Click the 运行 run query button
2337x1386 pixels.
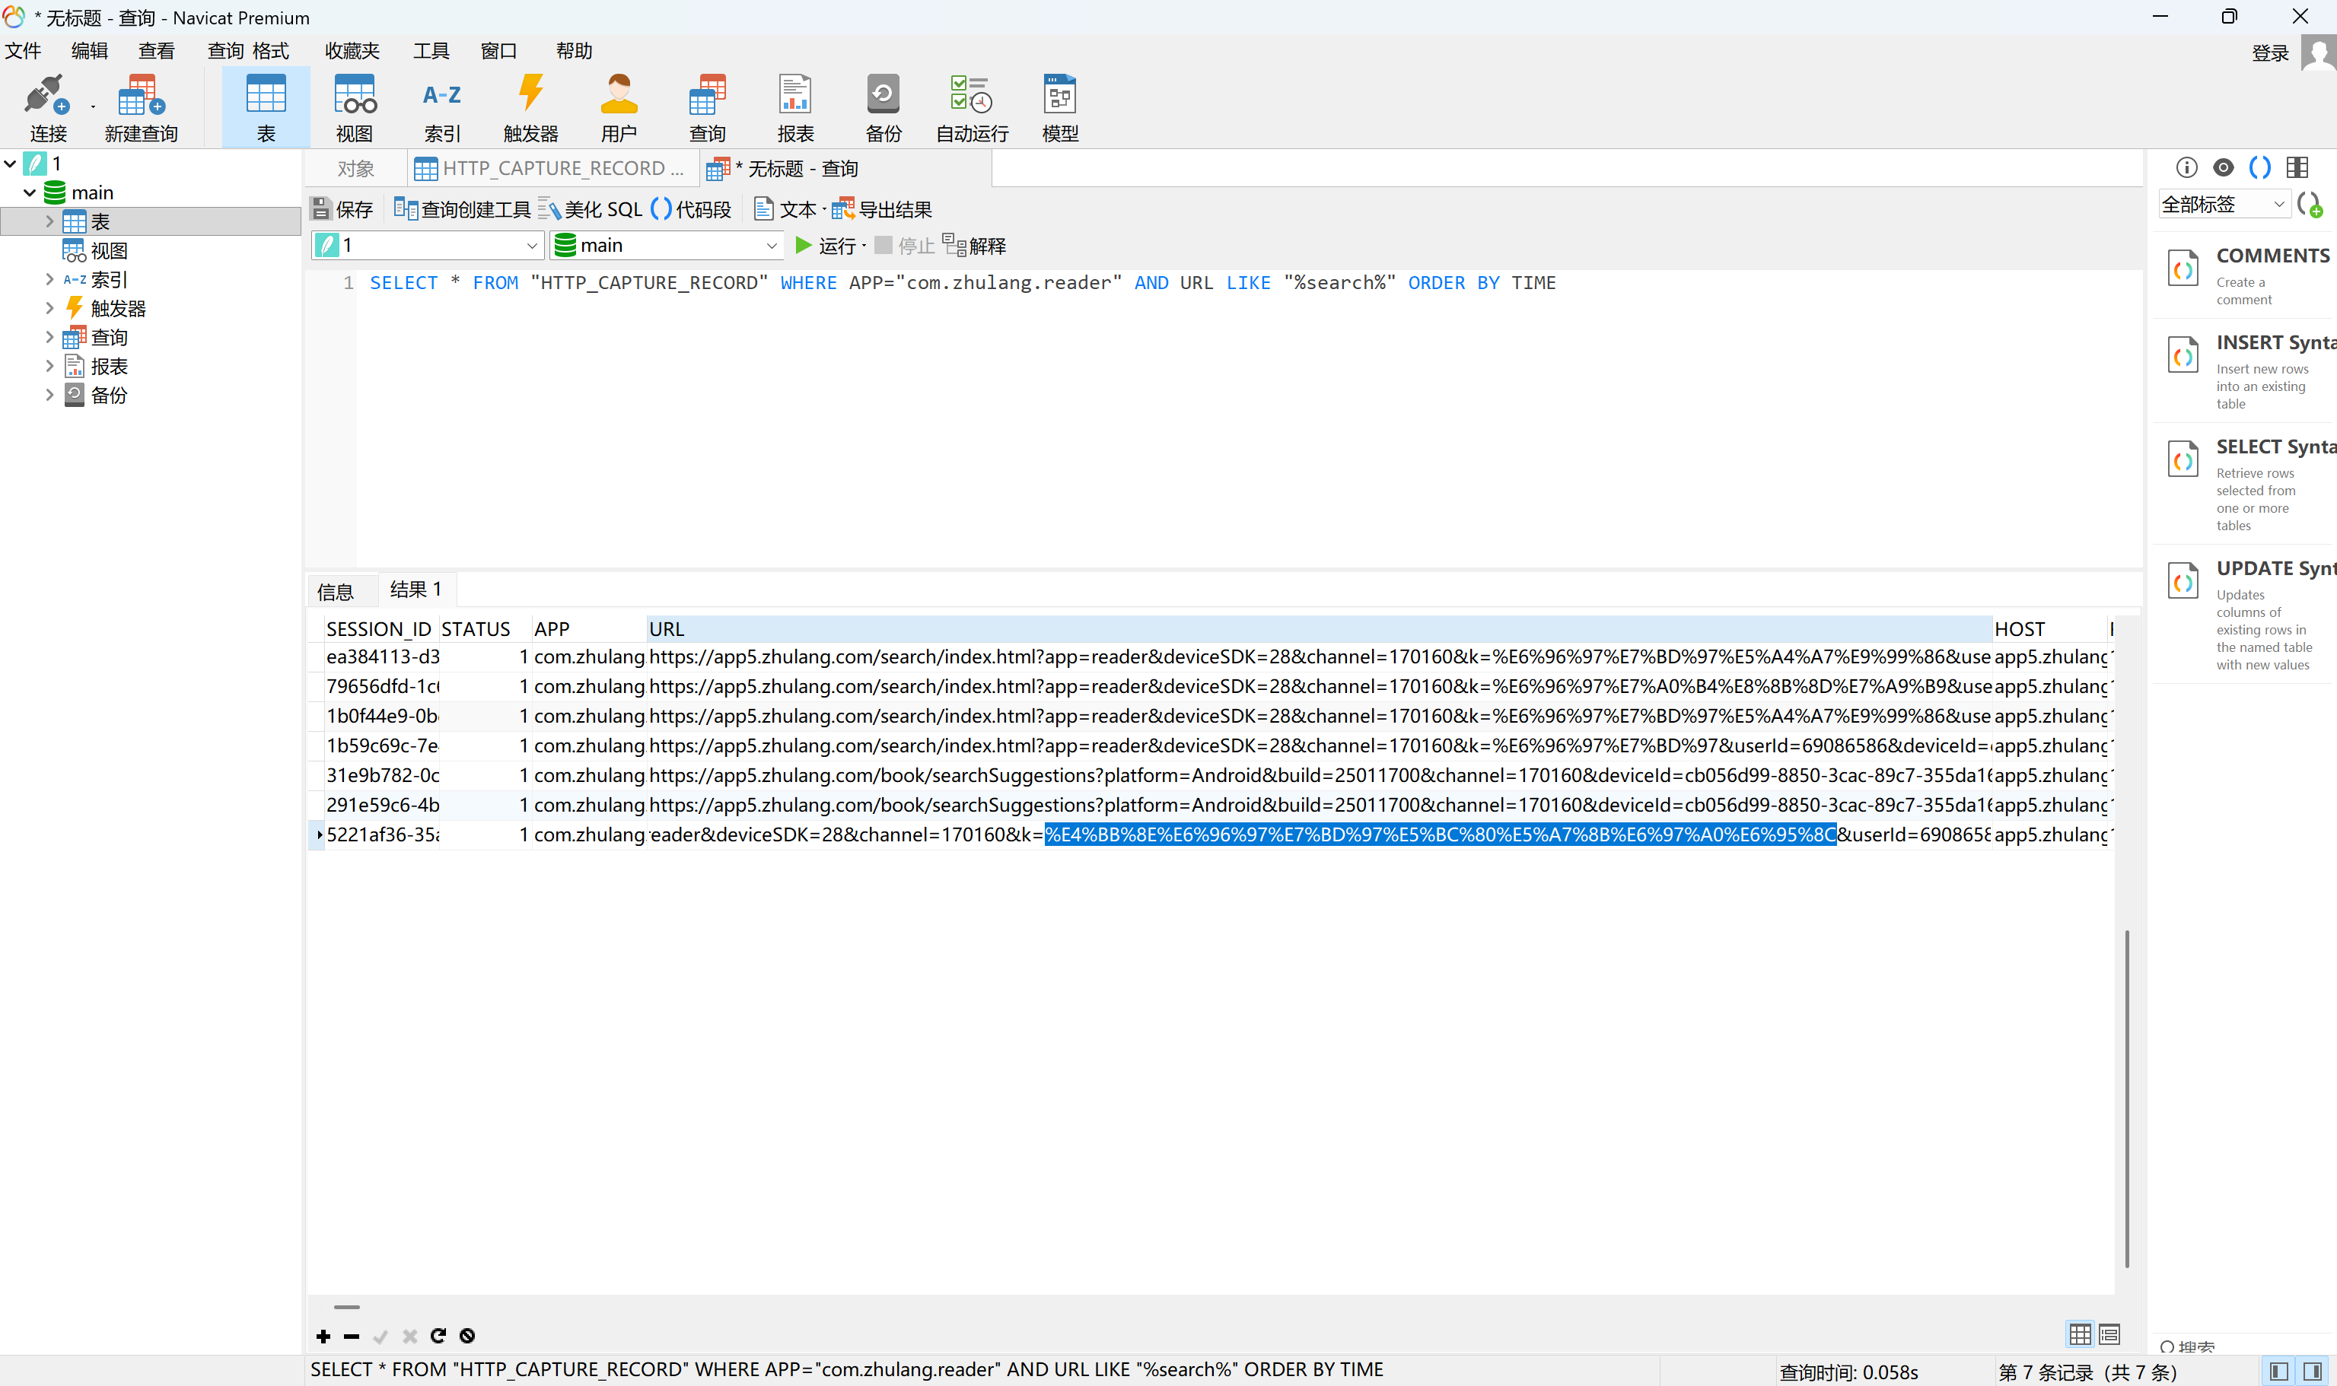pos(826,246)
